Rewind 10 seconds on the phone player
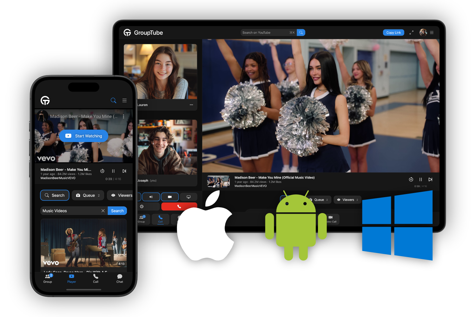Image resolution: width=476 pixels, height=317 pixels. pos(102,171)
